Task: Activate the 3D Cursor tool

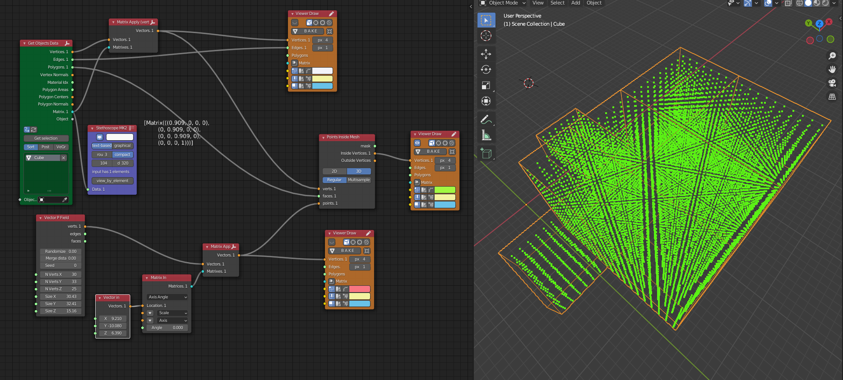Action: tap(486, 36)
